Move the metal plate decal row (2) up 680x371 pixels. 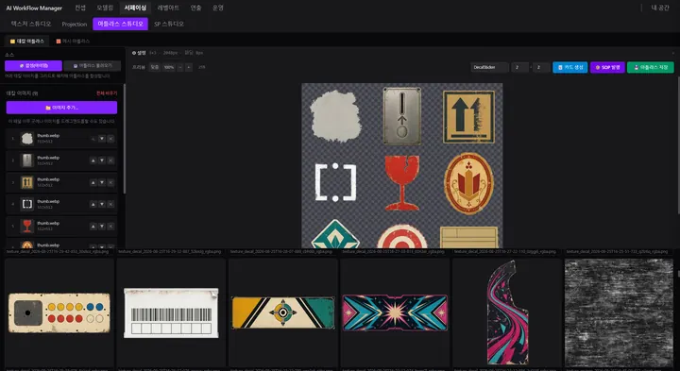coord(93,160)
